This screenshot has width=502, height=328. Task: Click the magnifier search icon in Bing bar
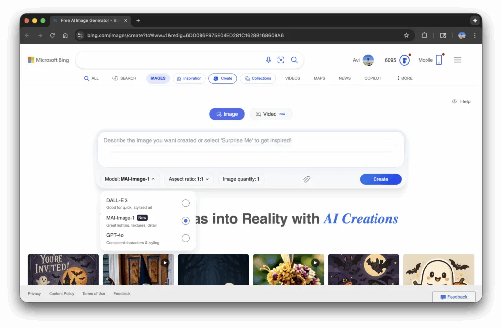(294, 60)
